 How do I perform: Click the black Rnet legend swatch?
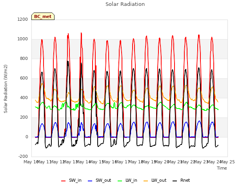175,181
